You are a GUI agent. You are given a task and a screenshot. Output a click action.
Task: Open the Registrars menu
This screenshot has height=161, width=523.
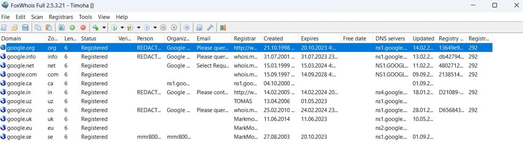tap(61, 17)
